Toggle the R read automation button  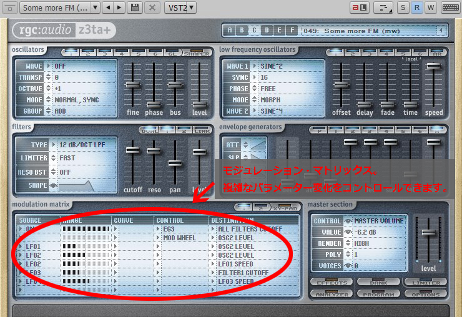click(x=416, y=7)
